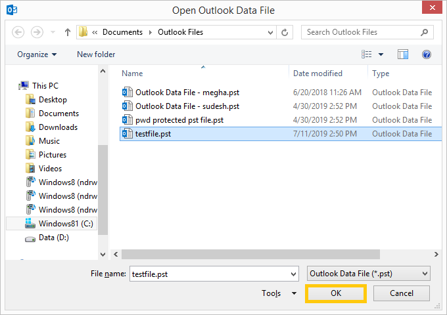Click testfile.pst date 7/11/2019 2:50 PM
Screen dimensions: 447x315
(x=325, y=134)
